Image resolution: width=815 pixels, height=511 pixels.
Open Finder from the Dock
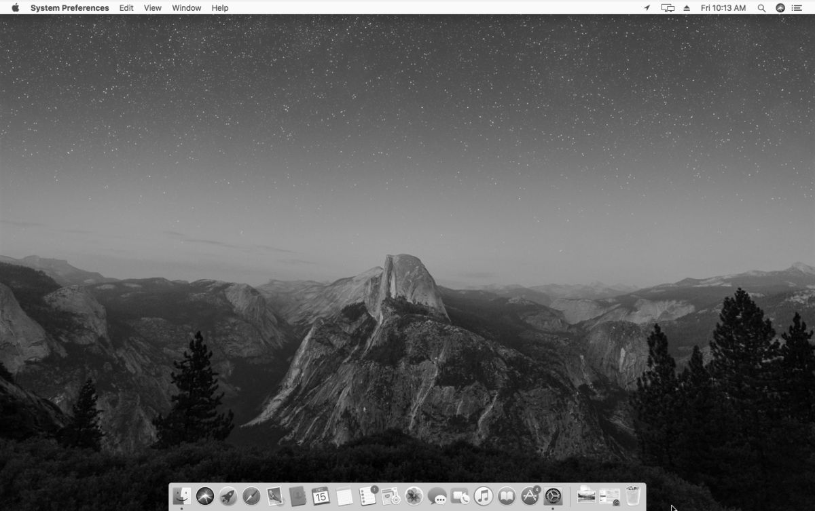pyautogui.click(x=181, y=496)
